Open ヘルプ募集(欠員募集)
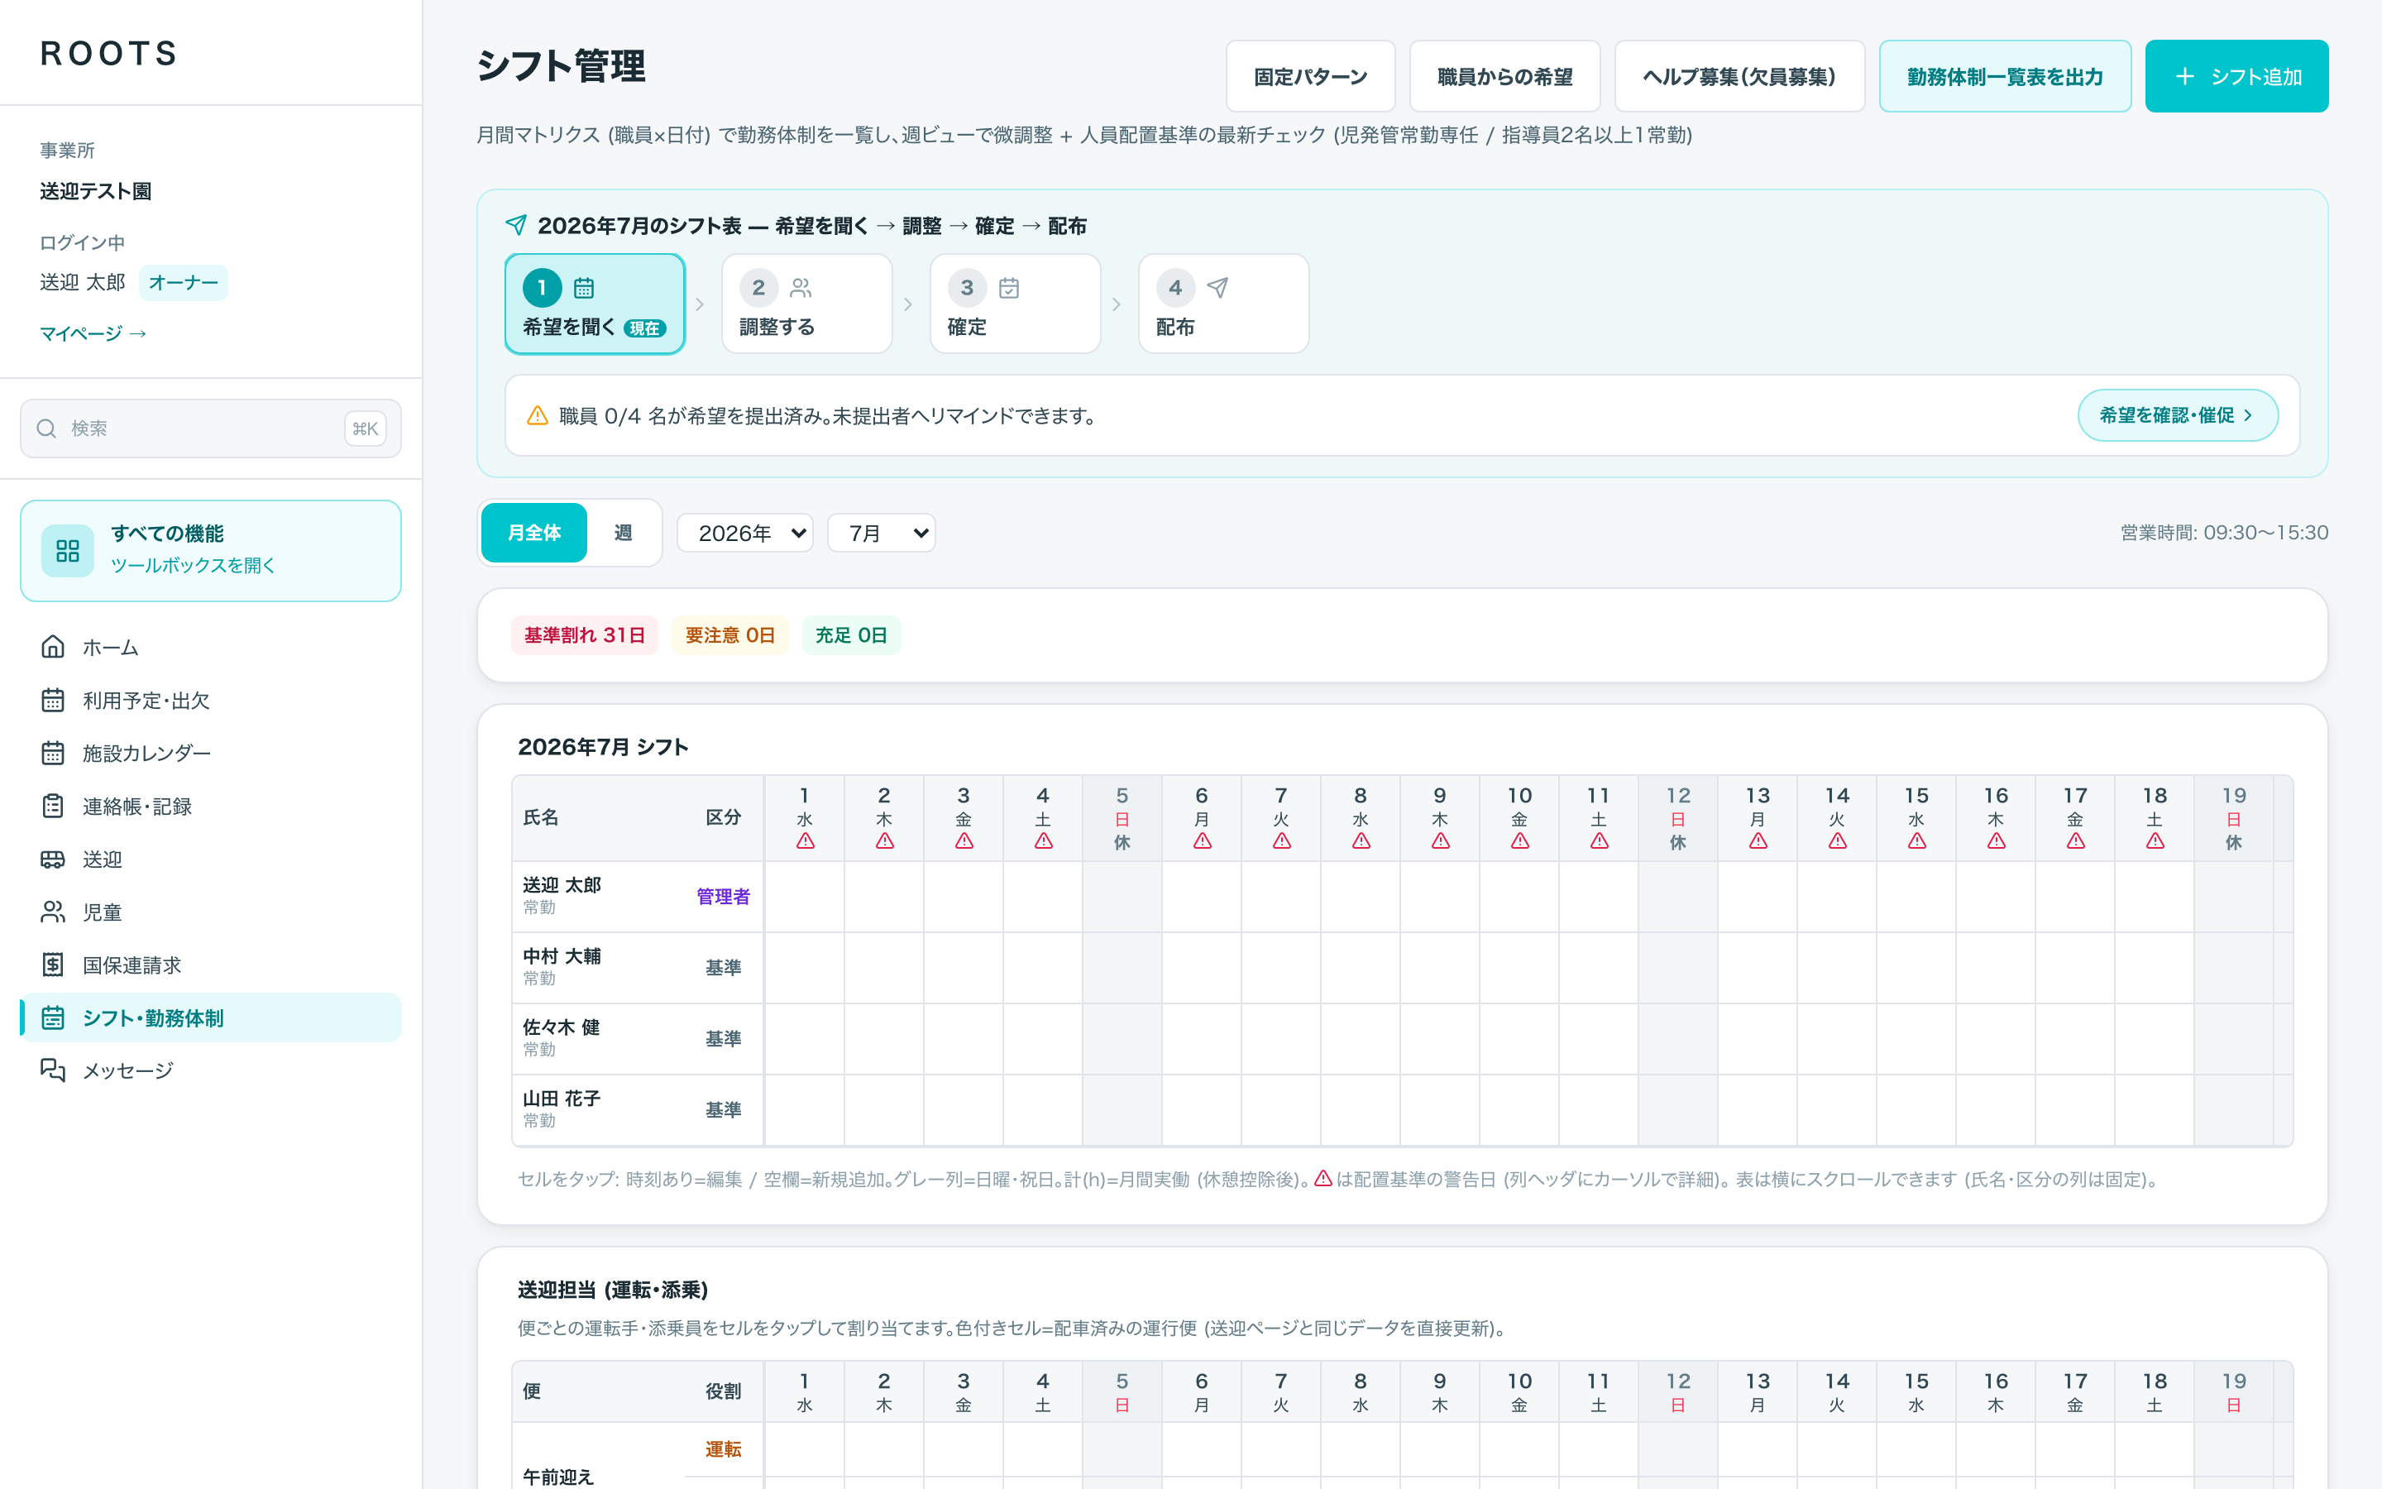The height and width of the screenshot is (1489, 2382). click(1739, 77)
